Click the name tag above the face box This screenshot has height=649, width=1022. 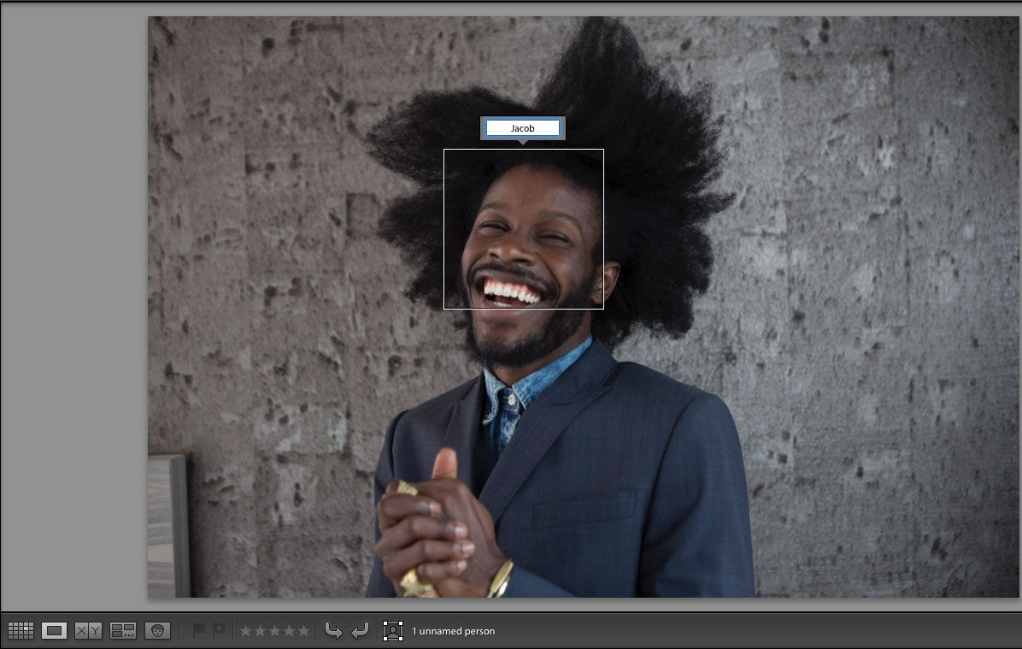[521, 128]
